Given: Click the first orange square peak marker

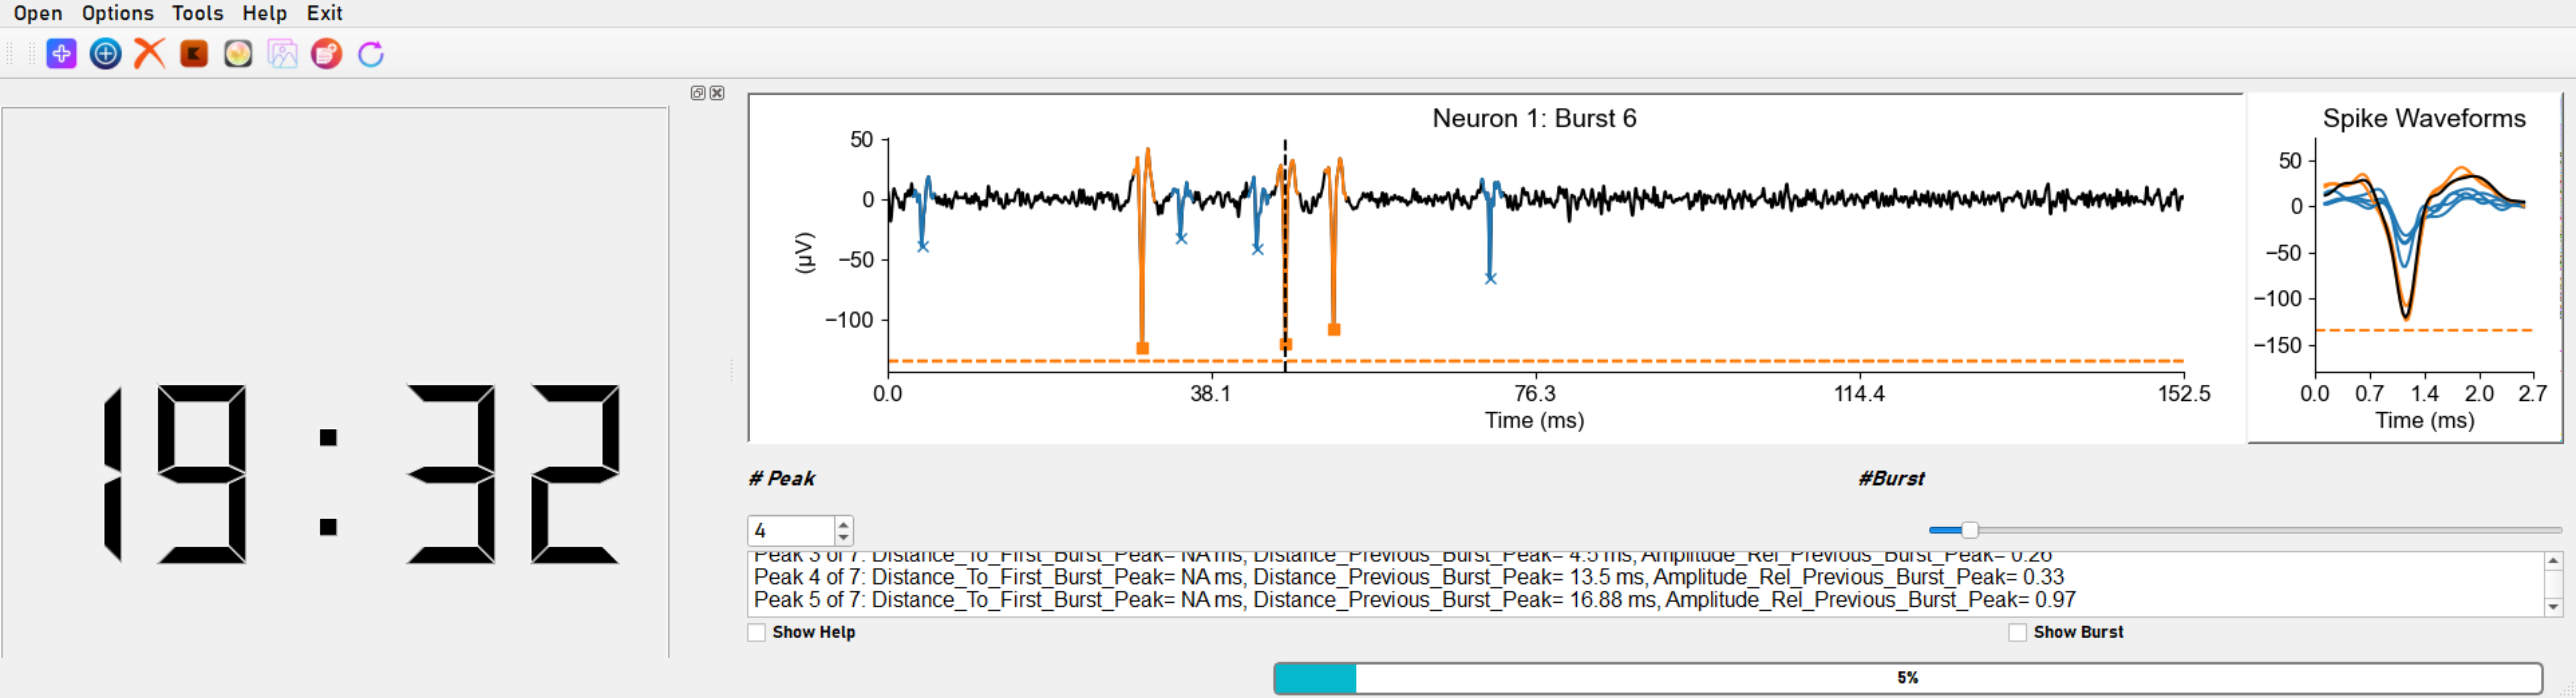Looking at the screenshot, I should tap(1142, 349).
